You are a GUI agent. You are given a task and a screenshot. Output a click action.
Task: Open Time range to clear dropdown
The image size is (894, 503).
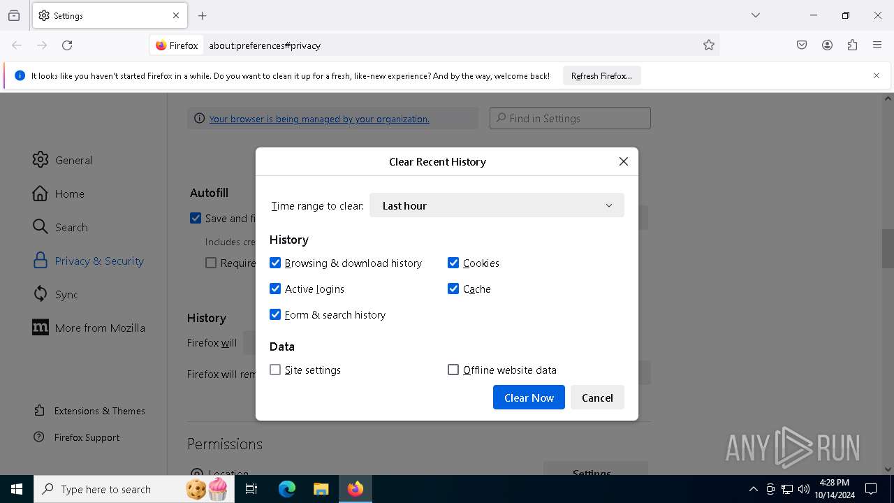(x=497, y=205)
